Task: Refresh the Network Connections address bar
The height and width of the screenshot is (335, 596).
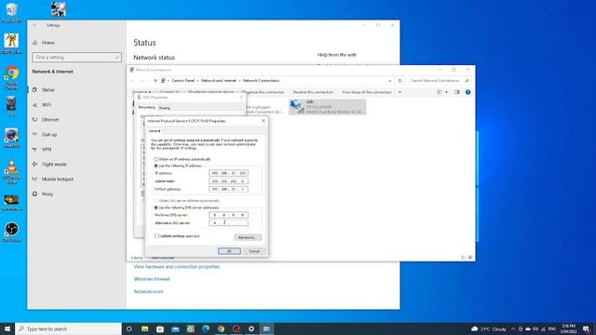Action: (400, 81)
